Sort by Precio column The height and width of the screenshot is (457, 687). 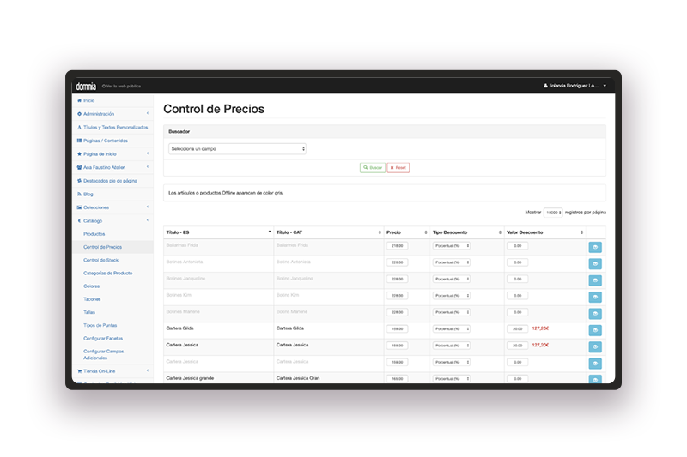pos(406,232)
